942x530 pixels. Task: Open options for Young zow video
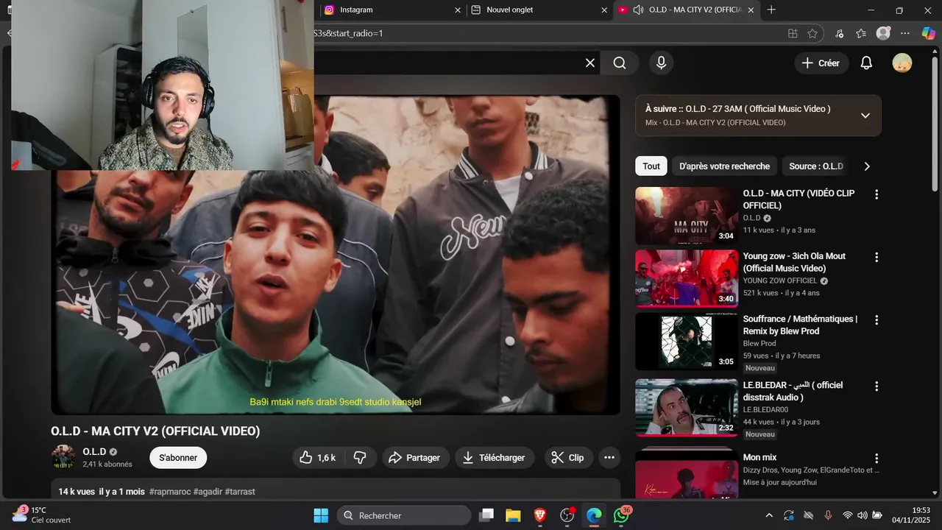pyautogui.click(x=876, y=257)
